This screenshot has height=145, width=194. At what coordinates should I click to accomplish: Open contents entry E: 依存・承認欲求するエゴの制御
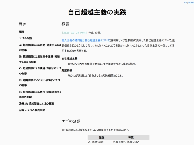tap(40, 95)
